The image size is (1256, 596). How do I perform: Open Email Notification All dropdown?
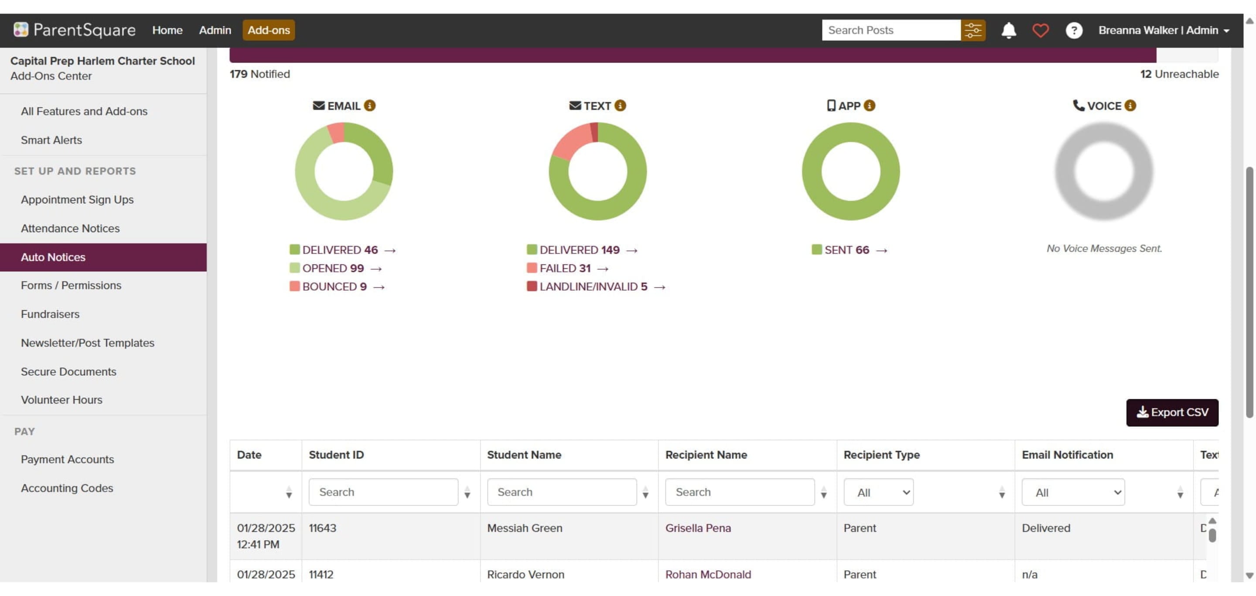(x=1073, y=492)
